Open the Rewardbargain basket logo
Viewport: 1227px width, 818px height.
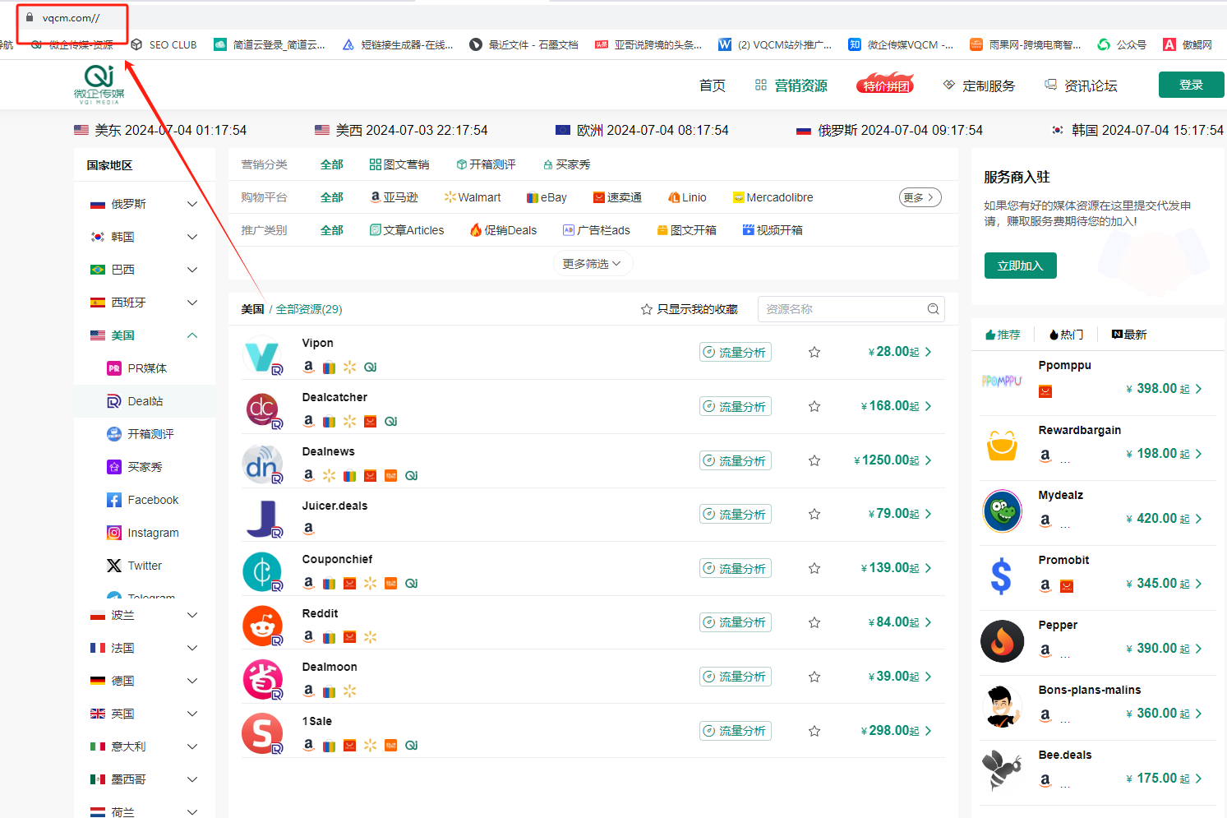(1002, 446)
